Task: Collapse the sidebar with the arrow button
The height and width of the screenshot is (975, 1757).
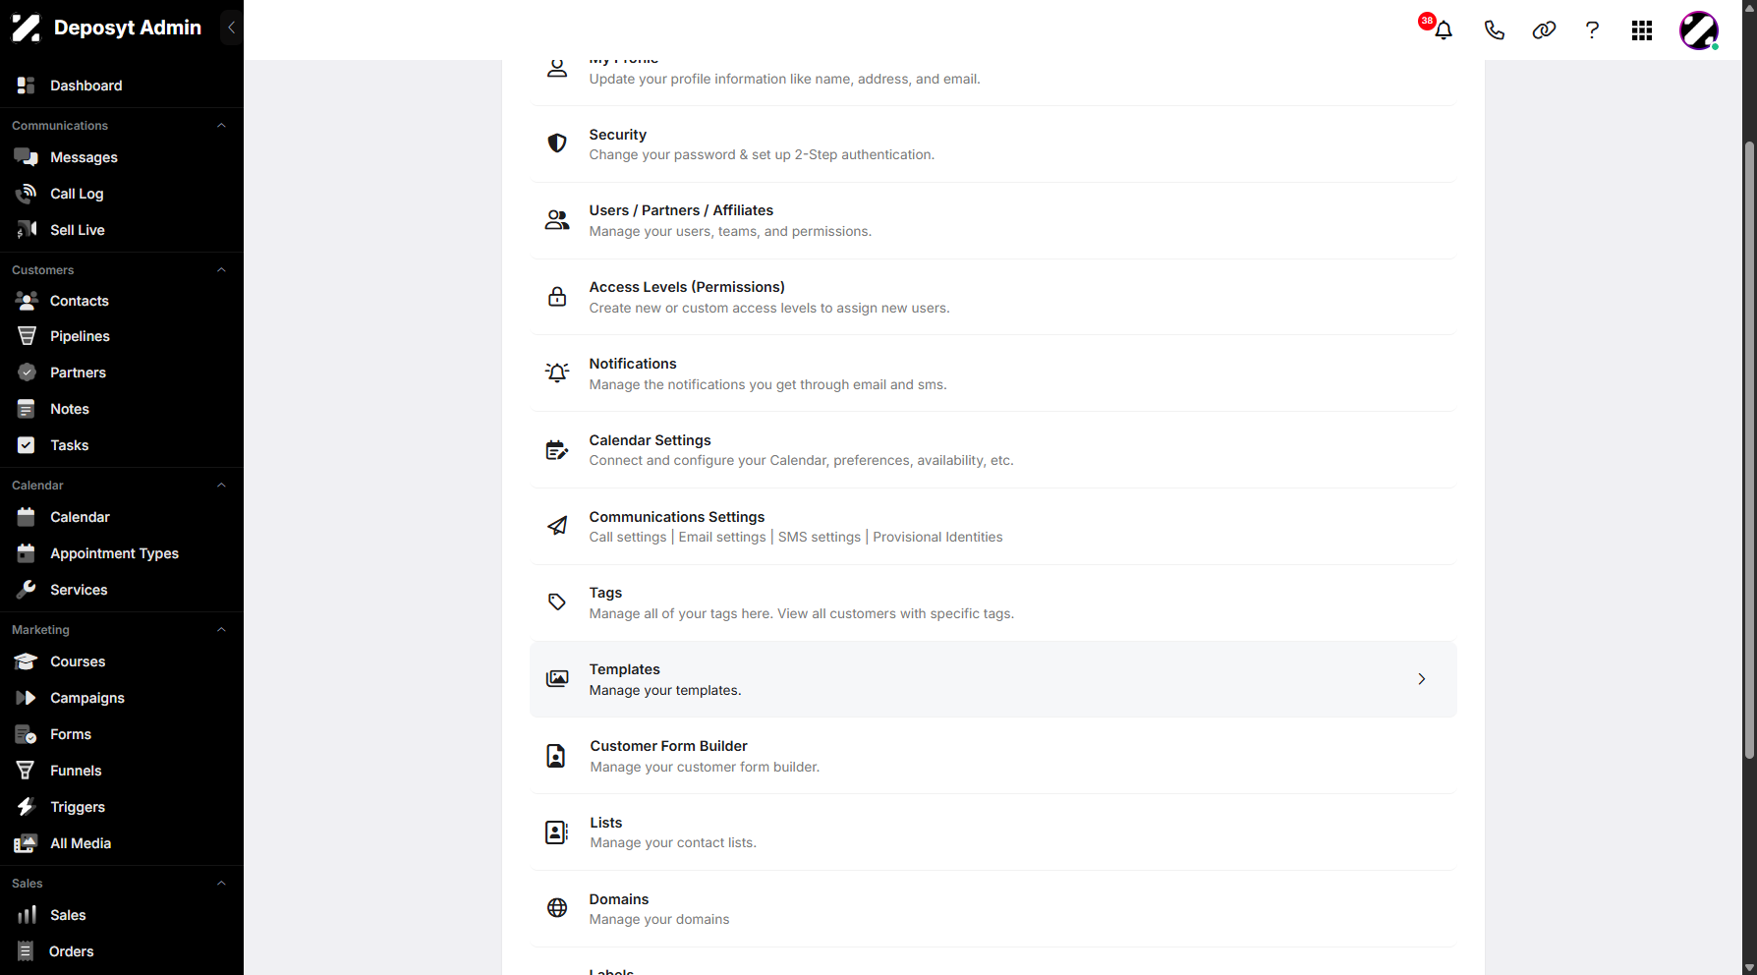Action: pyautogui.click(x=231, y=28)
